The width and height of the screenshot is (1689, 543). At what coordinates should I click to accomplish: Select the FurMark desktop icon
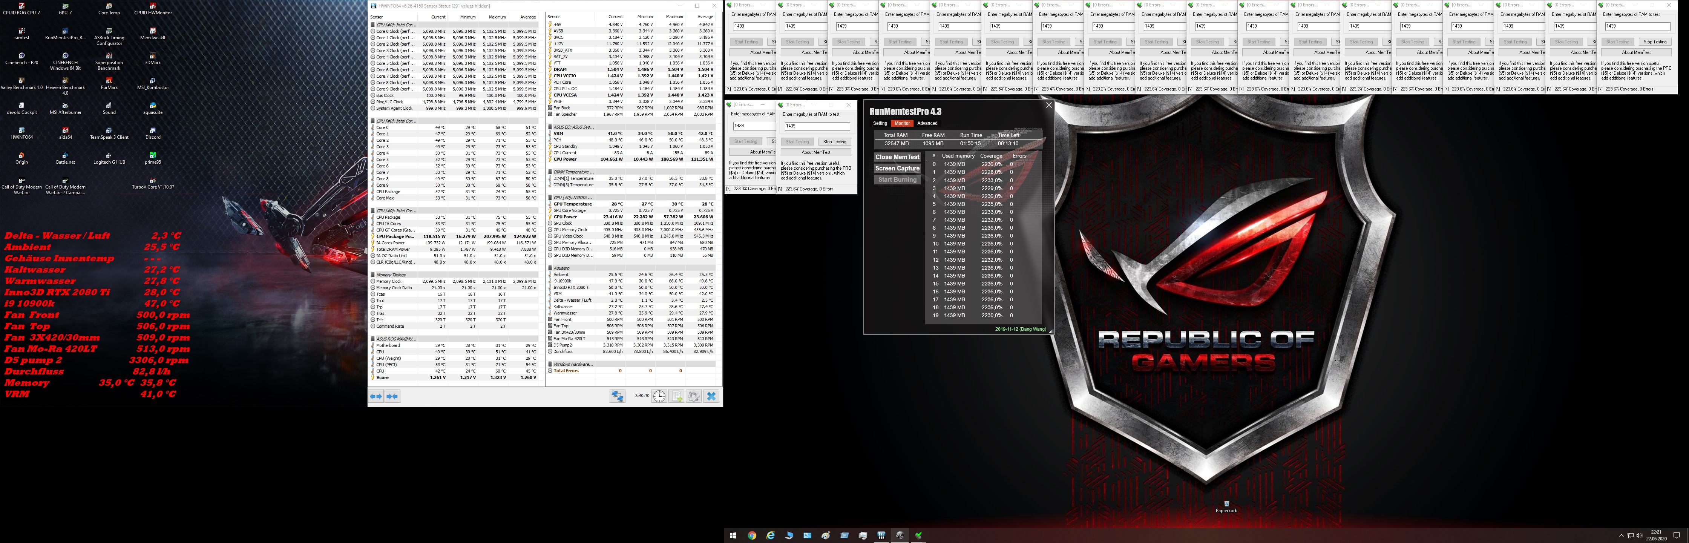(109, 83)
